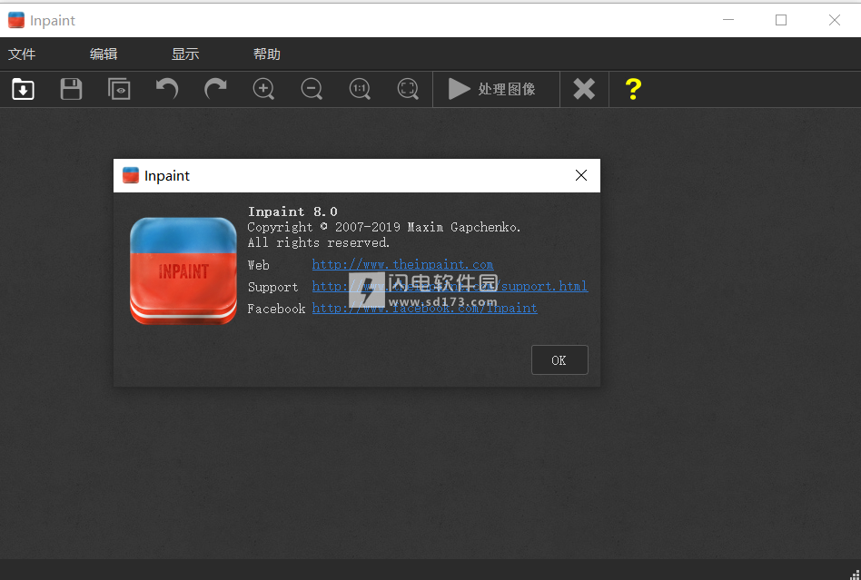Zoom in with the magnifier plus icon
This screenshot has height=580, width=861.
point(263,89)
